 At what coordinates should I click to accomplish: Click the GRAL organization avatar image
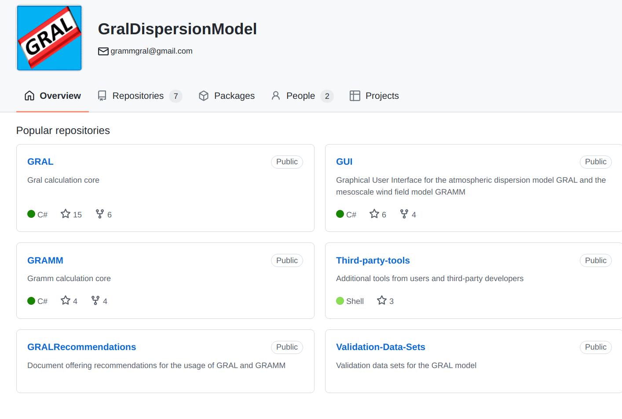pyautogui.click(x=49, y=38)
